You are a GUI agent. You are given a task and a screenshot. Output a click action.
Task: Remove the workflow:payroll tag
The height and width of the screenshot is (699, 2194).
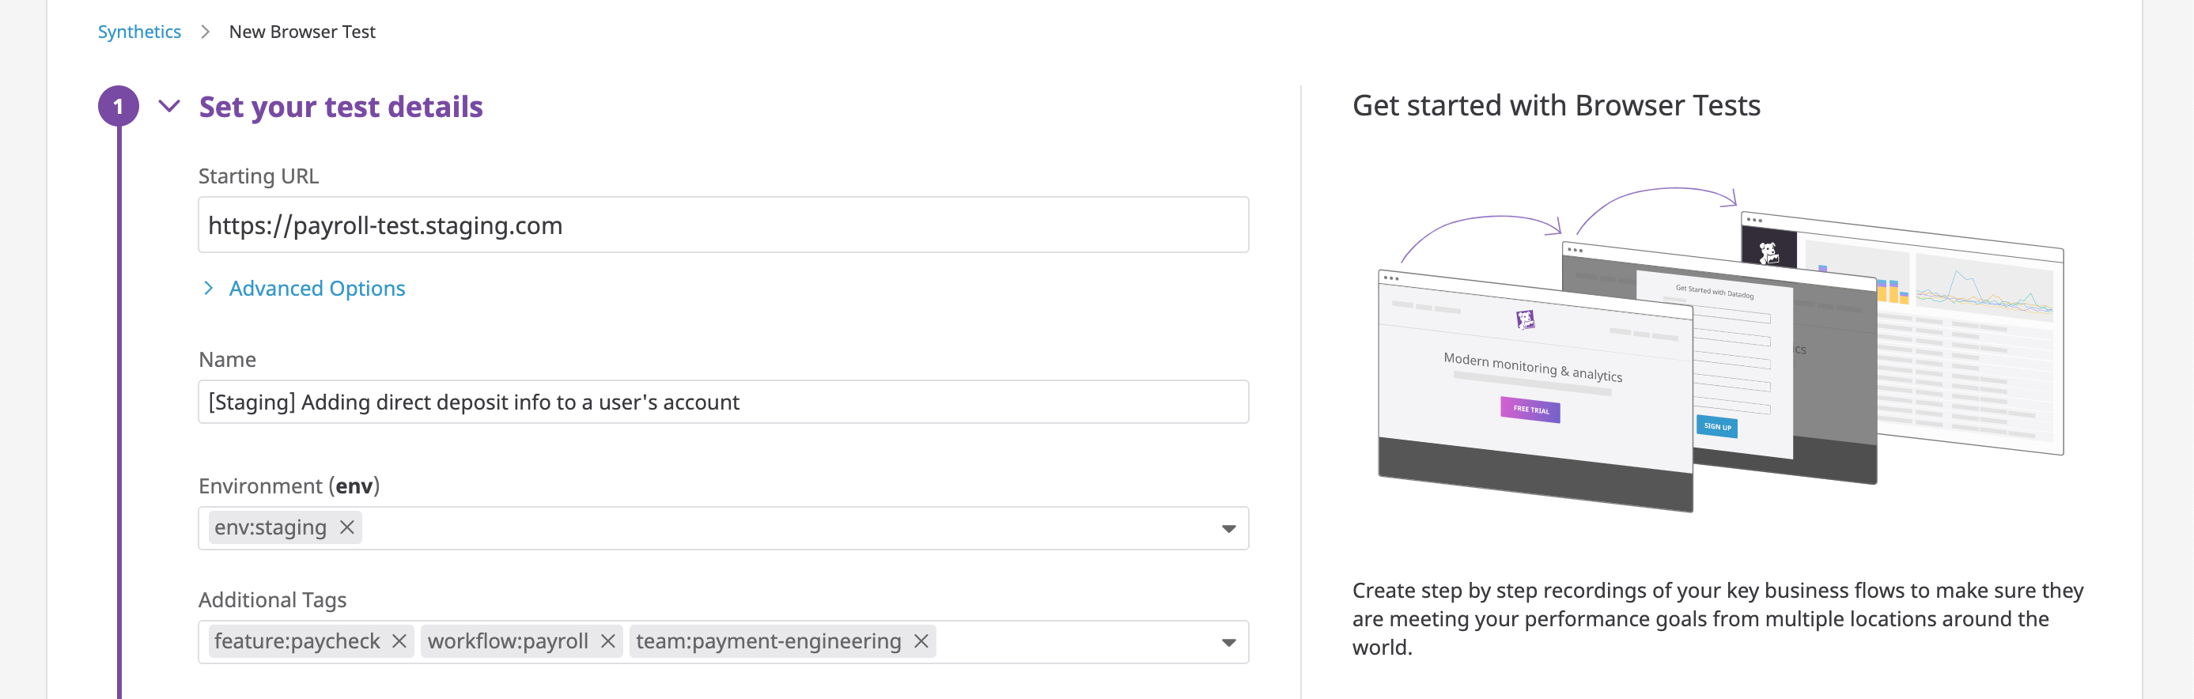(608, 641)
